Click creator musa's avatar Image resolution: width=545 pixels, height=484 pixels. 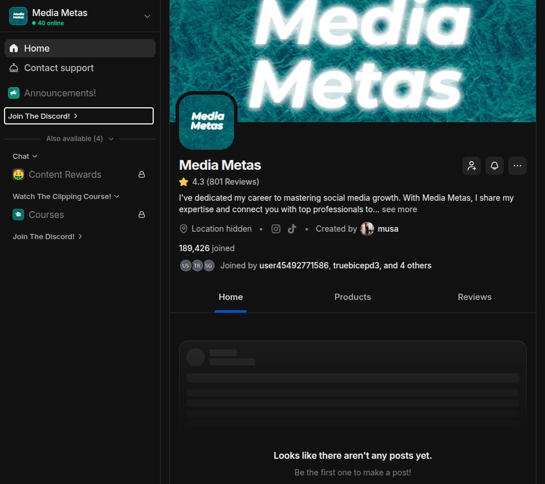tap(367, 229)
